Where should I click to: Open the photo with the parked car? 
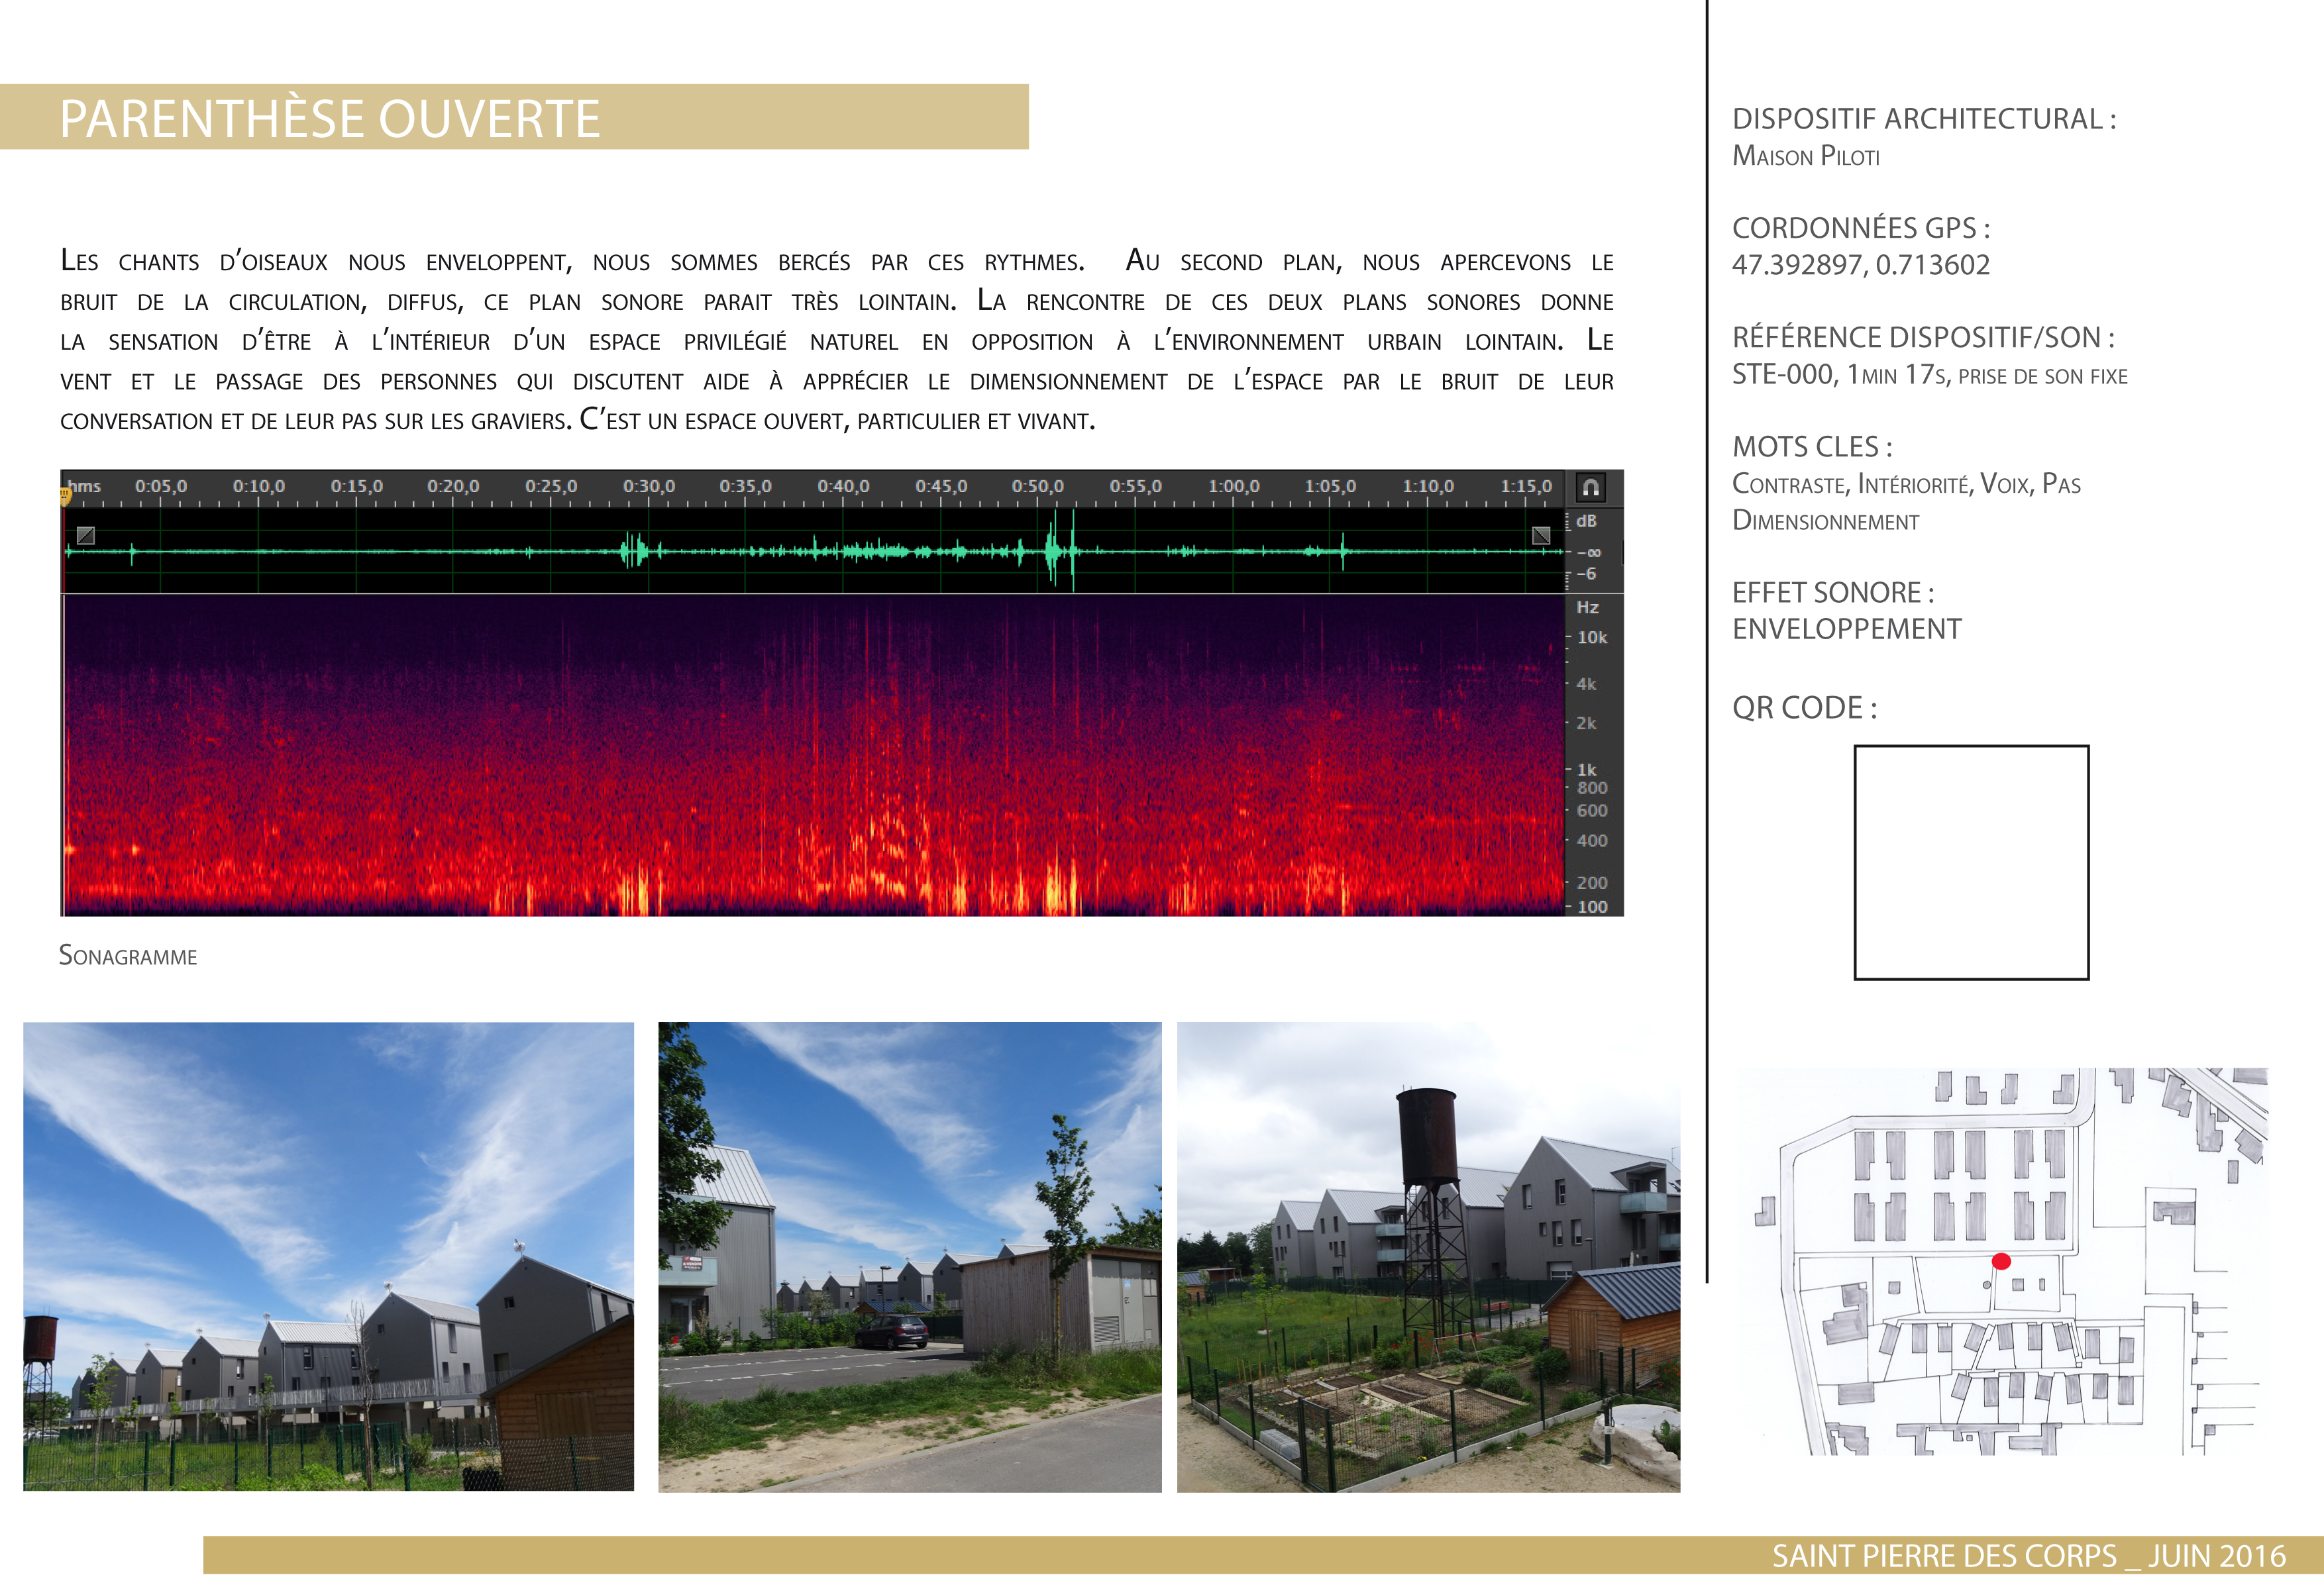coord(910,1257)
